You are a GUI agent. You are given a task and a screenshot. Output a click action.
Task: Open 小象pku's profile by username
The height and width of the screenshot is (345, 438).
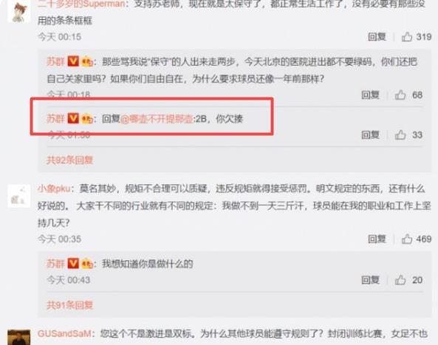click(x=54, y=188)
